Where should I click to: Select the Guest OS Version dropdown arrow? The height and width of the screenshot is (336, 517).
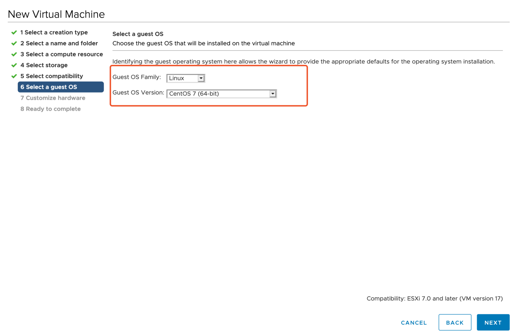(273, 93)
